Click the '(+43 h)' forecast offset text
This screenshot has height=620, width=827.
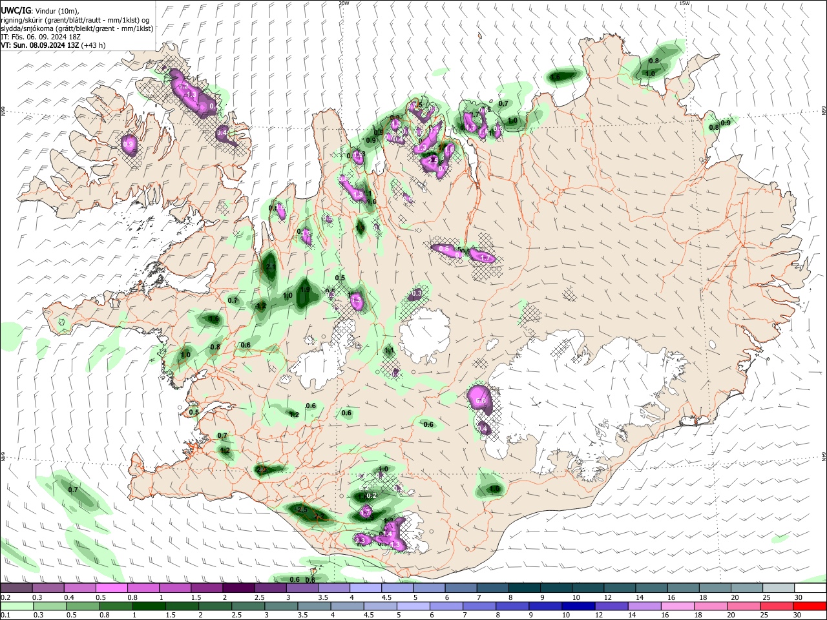94,45
